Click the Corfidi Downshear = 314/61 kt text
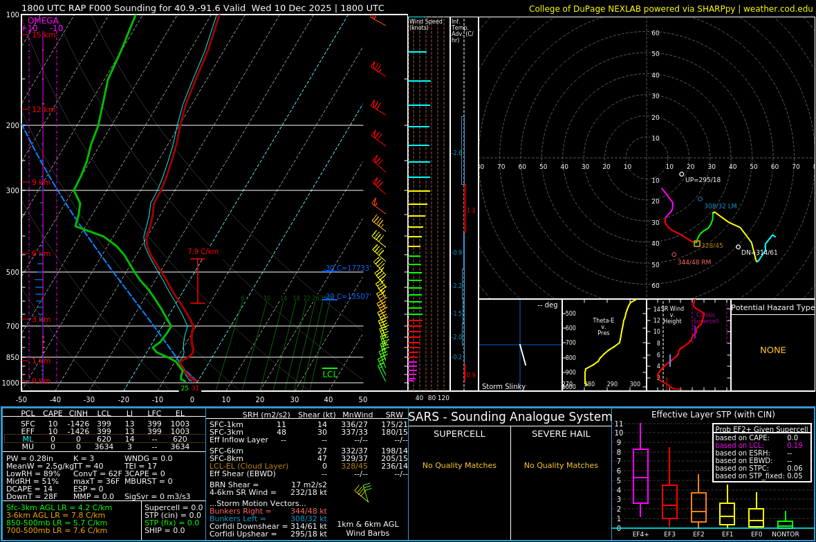The height and width of the screenshot is (542, 816). point(268,526)
